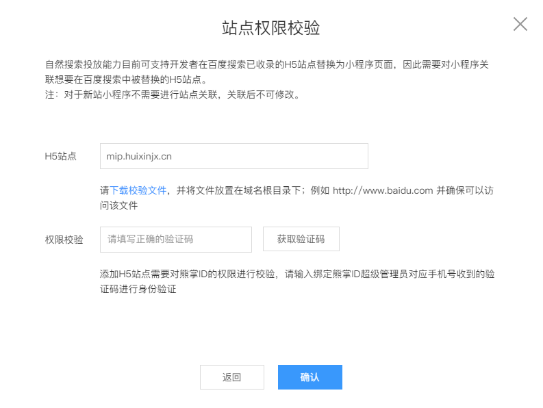Click the line starting with 联想要在百度搜索中
This screenshot has height=408, width=543.
(126, 79)
